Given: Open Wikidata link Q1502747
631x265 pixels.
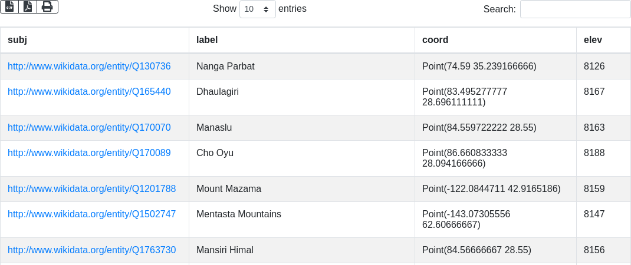Looking at the screenshot, I should point(91,214).
